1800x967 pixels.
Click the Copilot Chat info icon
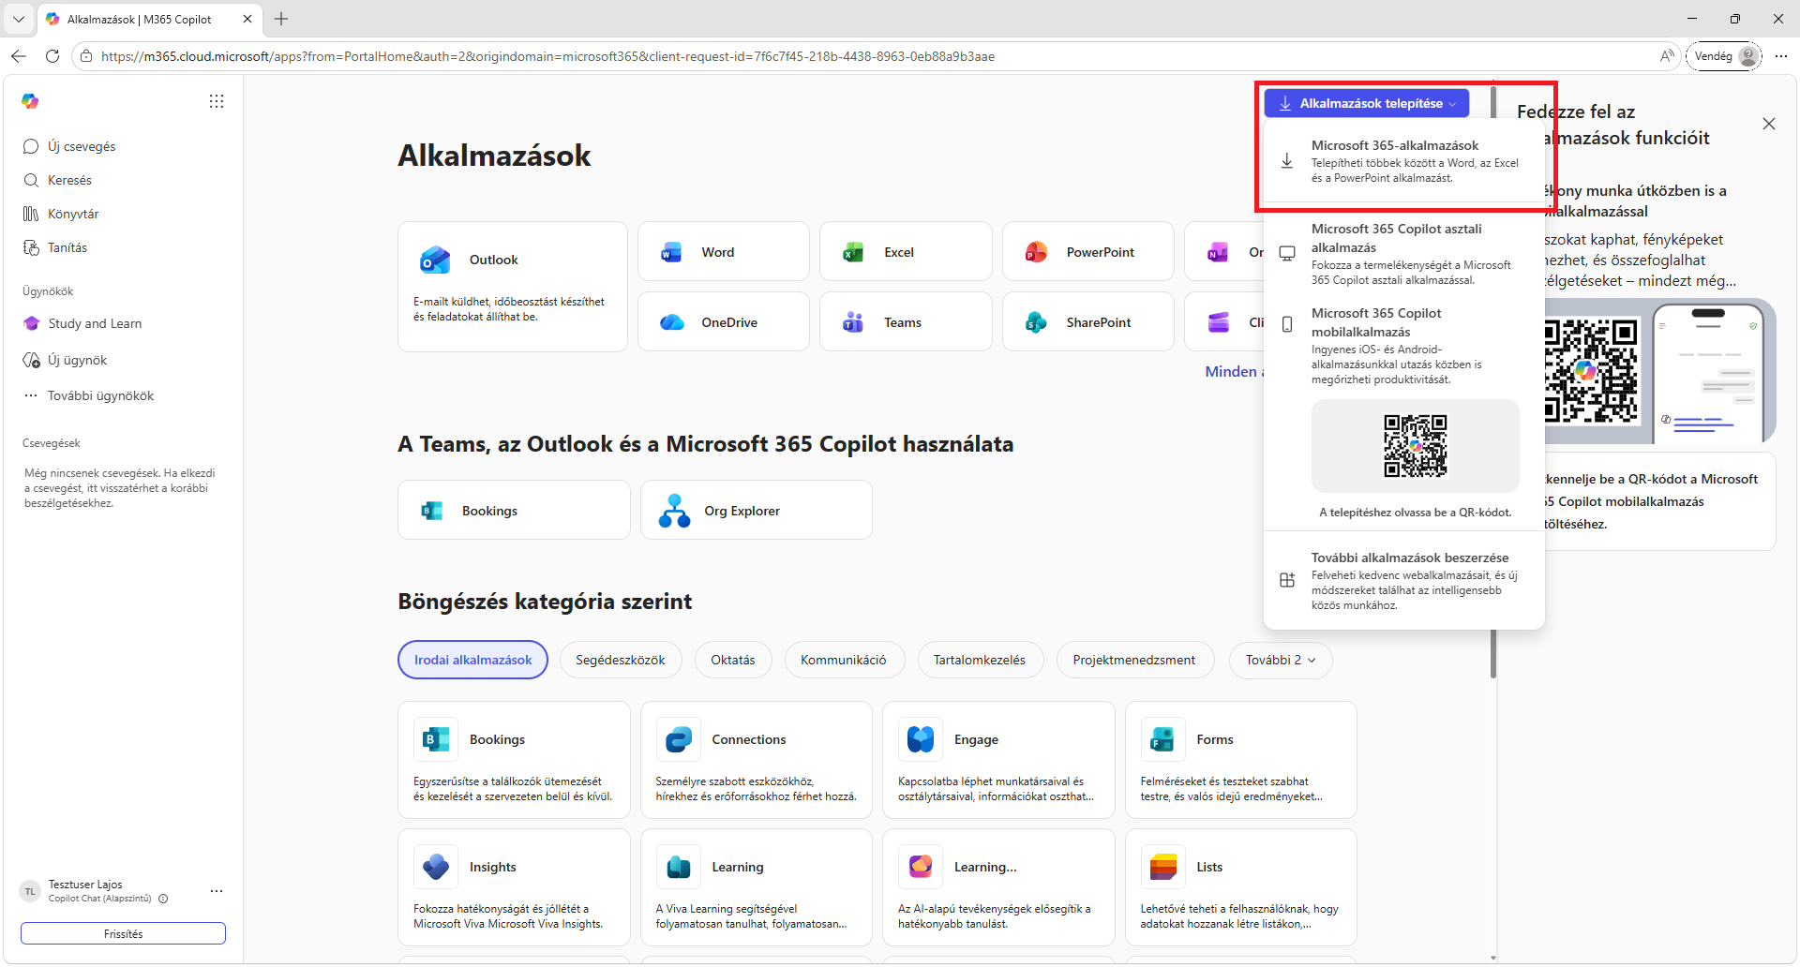[163, 899]
